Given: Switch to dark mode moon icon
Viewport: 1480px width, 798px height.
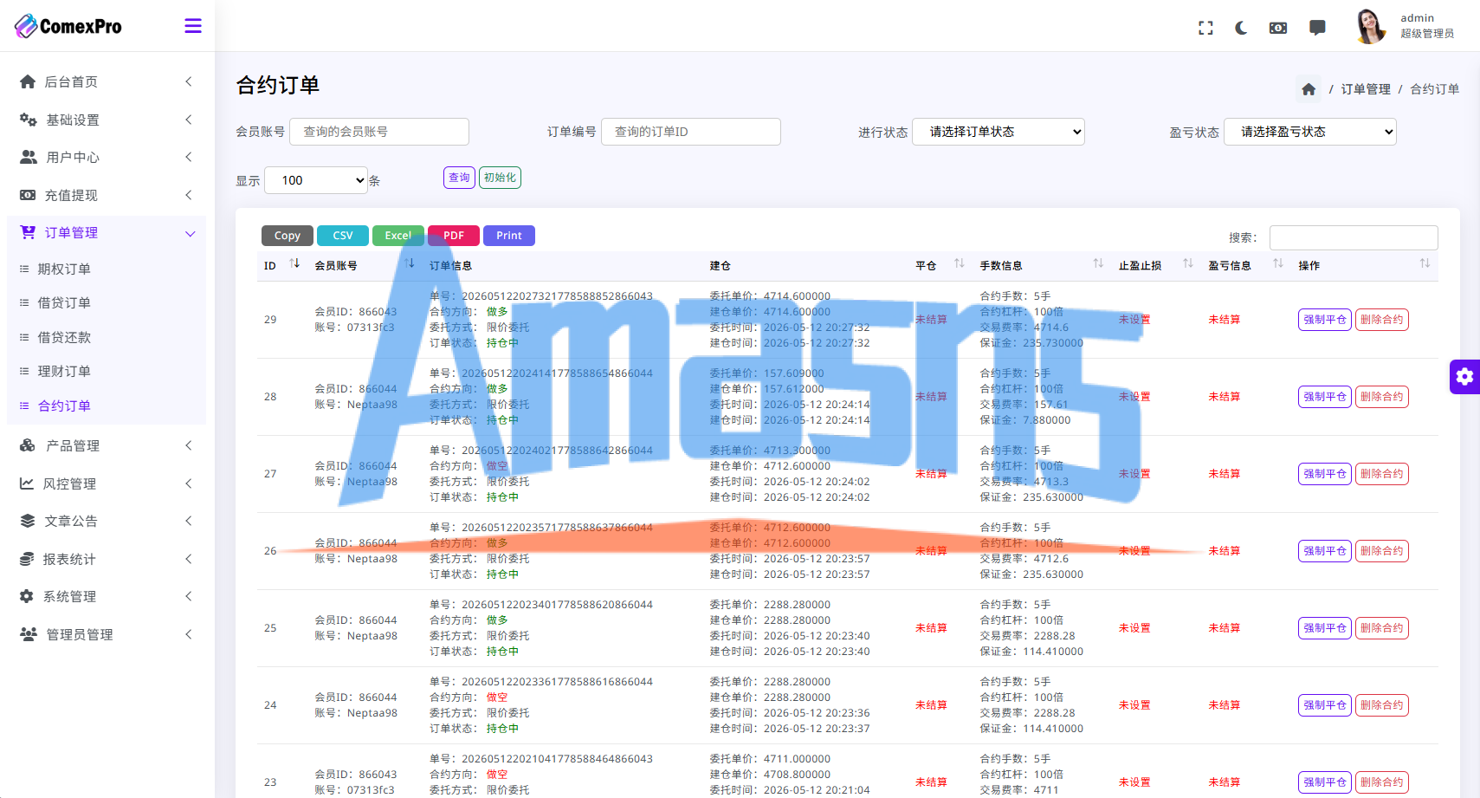Looking at the screenshot, I should pyautogui.click(x=1241, y=28).
